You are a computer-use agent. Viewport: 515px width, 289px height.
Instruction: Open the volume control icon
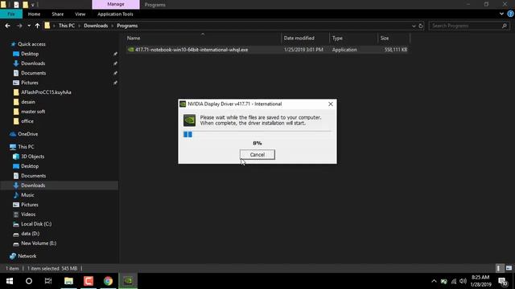(463, 281)
